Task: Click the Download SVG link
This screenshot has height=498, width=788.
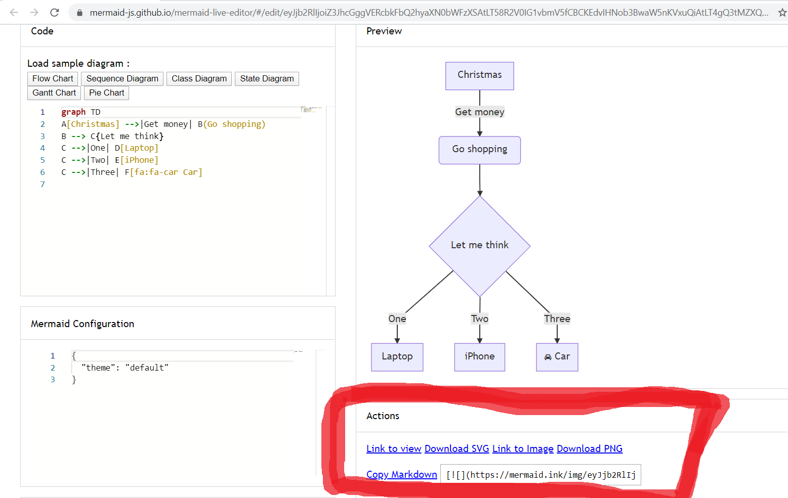Action: [457, 449]
